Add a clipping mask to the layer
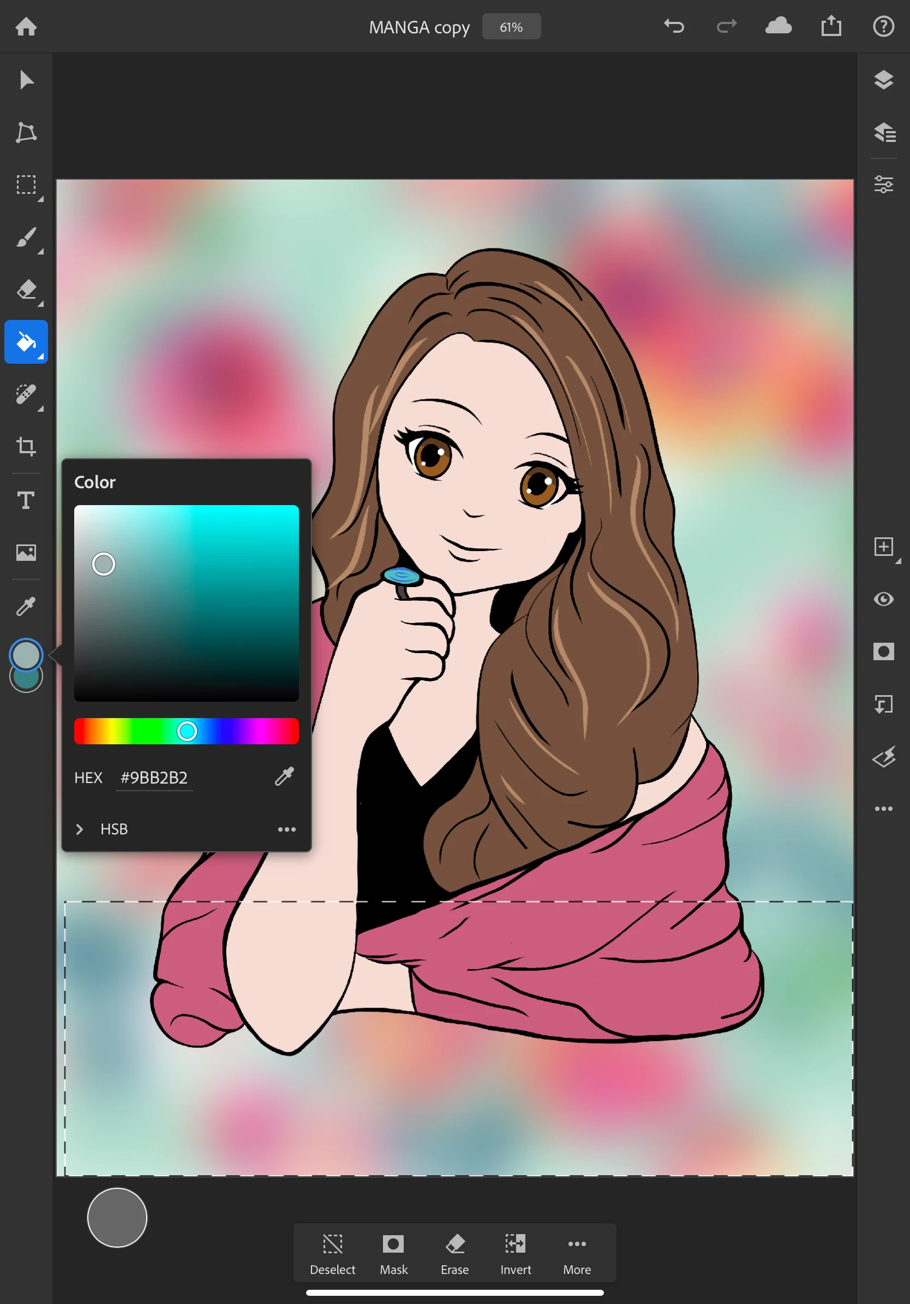The image size is (910, 1304). click(x=883, y=704)
